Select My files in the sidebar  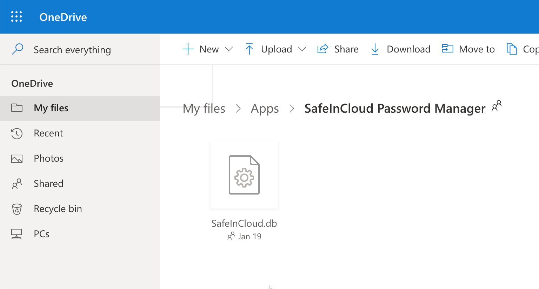(51, 108)
